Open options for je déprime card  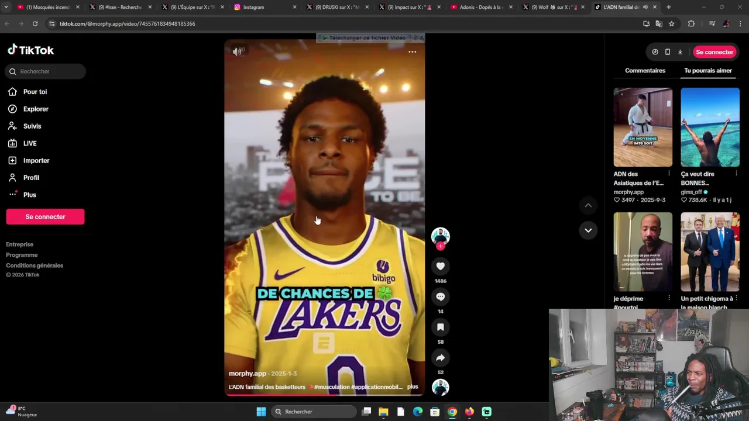(669, 298)
